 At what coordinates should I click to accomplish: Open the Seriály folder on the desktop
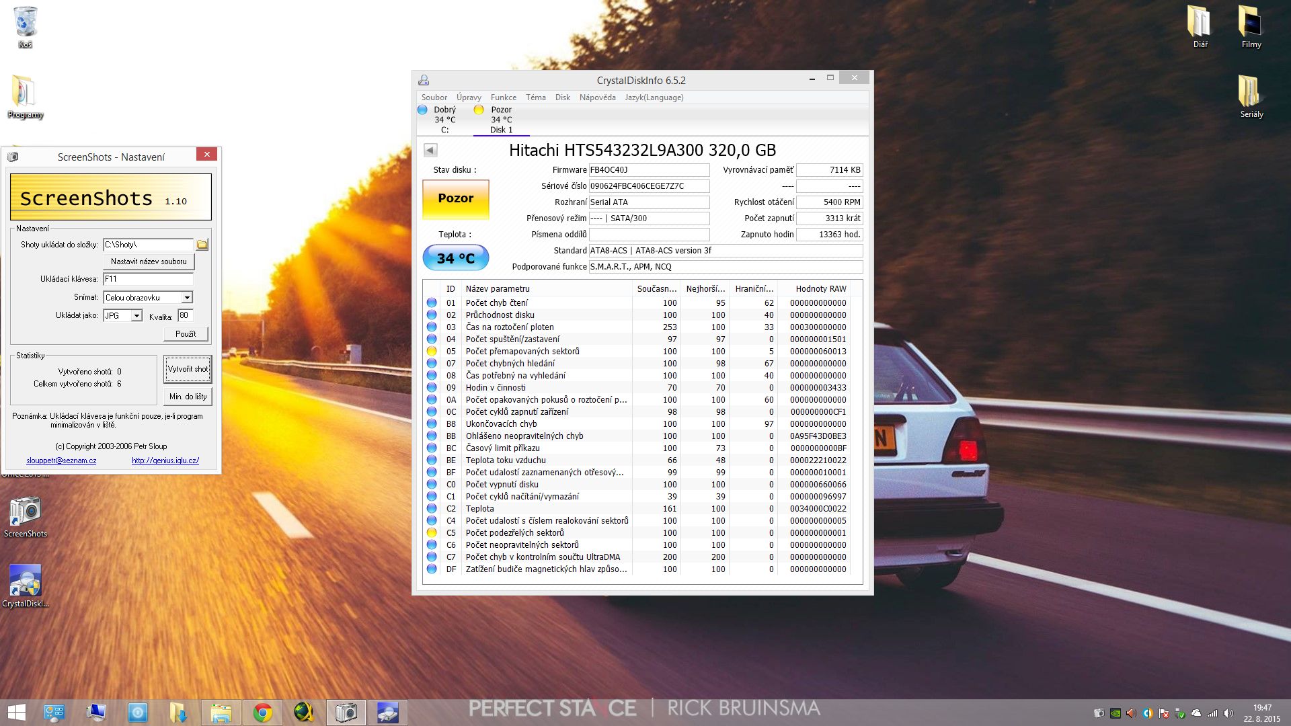click(1251, 96)
